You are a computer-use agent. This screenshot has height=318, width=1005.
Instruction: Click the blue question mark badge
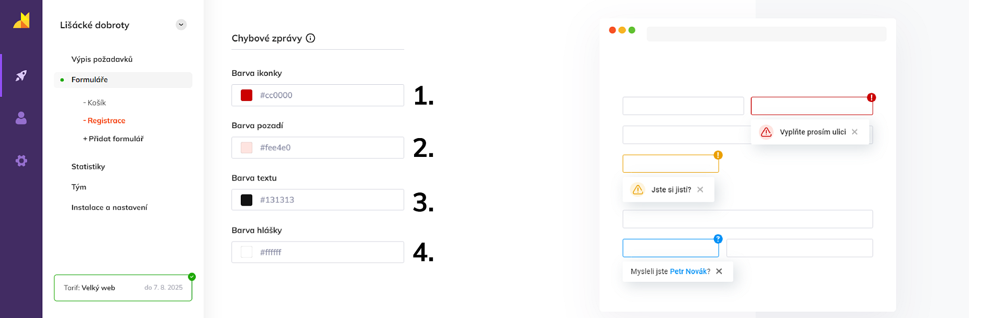pyautogui.click(x=718, y=239)
